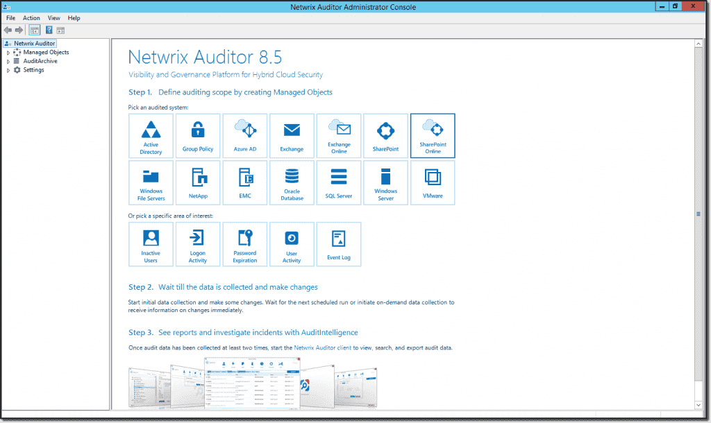Open the File menu
This screenshot has width=711, height=423.
(11, 18)
